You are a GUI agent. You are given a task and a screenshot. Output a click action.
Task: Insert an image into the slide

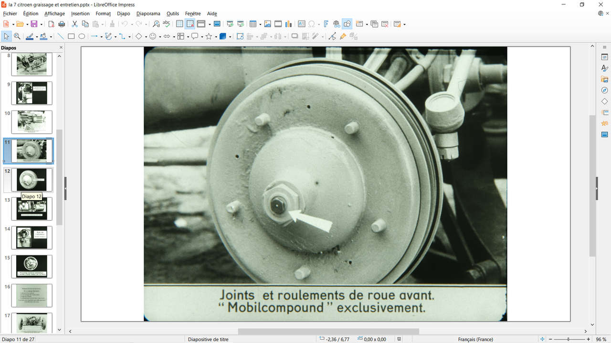(267, 24)
